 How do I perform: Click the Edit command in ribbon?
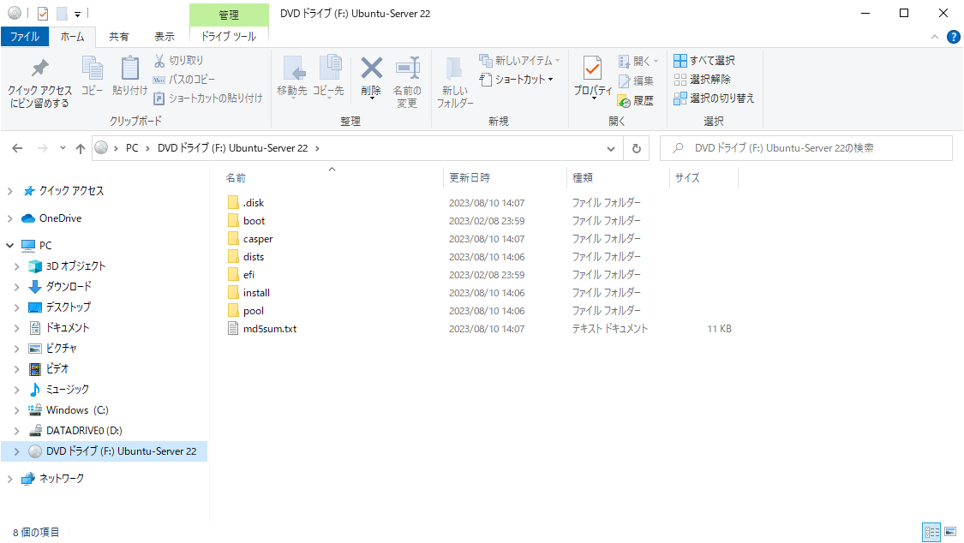[x=637, y=81]
